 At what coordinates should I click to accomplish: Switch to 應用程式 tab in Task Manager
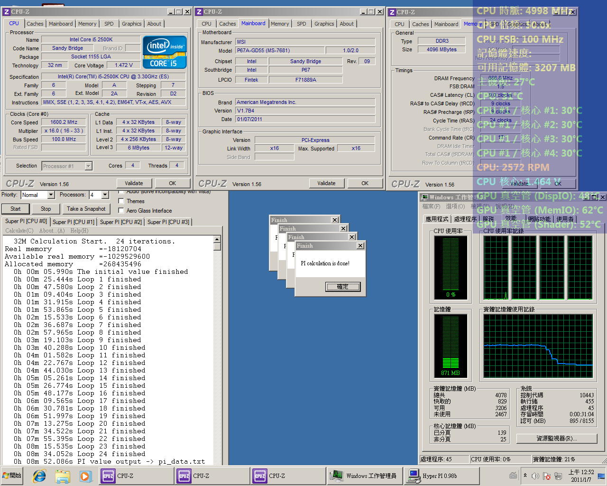tap(437, 219)
